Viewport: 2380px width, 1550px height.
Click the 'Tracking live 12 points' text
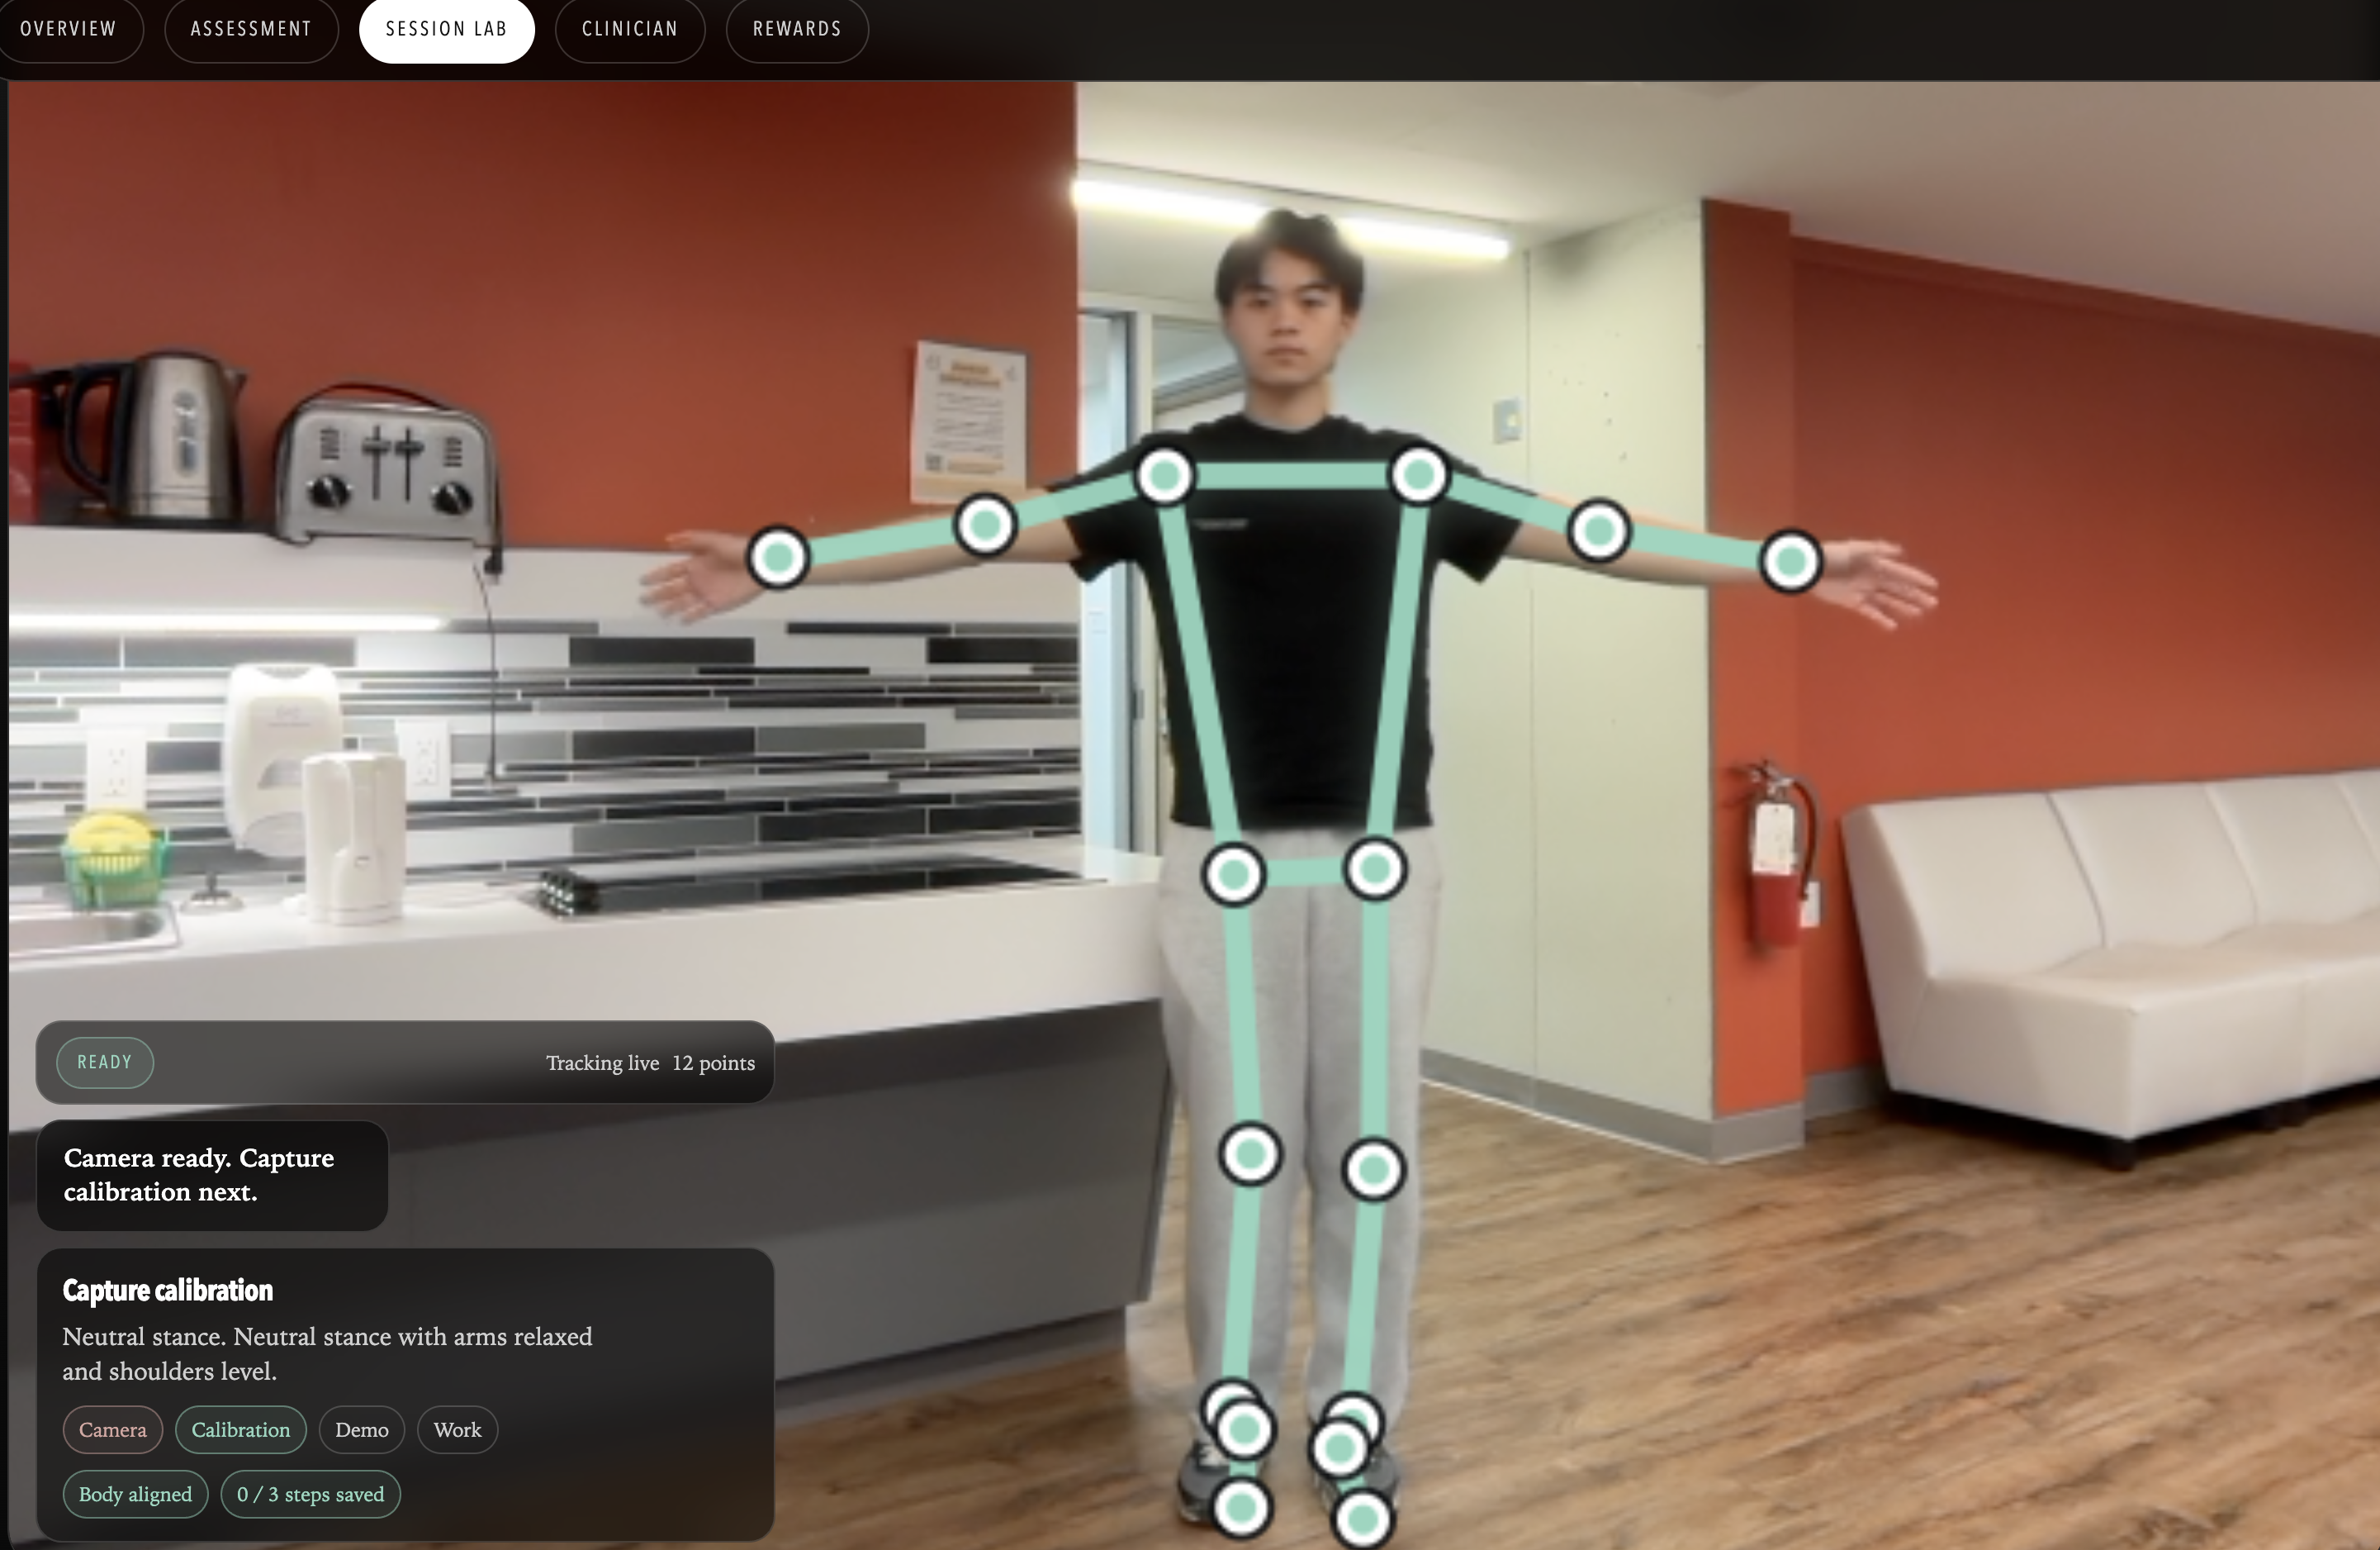650,1063
